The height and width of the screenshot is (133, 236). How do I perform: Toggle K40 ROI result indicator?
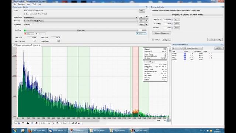(x=185, y=58)
